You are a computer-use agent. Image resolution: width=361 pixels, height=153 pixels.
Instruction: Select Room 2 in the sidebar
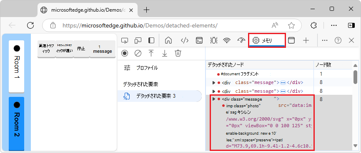click(x=16, y=124)
